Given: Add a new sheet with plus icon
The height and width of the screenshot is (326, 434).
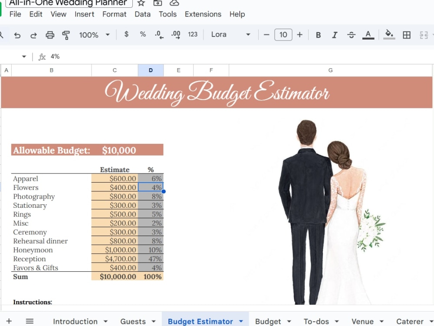Looking at the screenshot, I should tap(9, 321).
